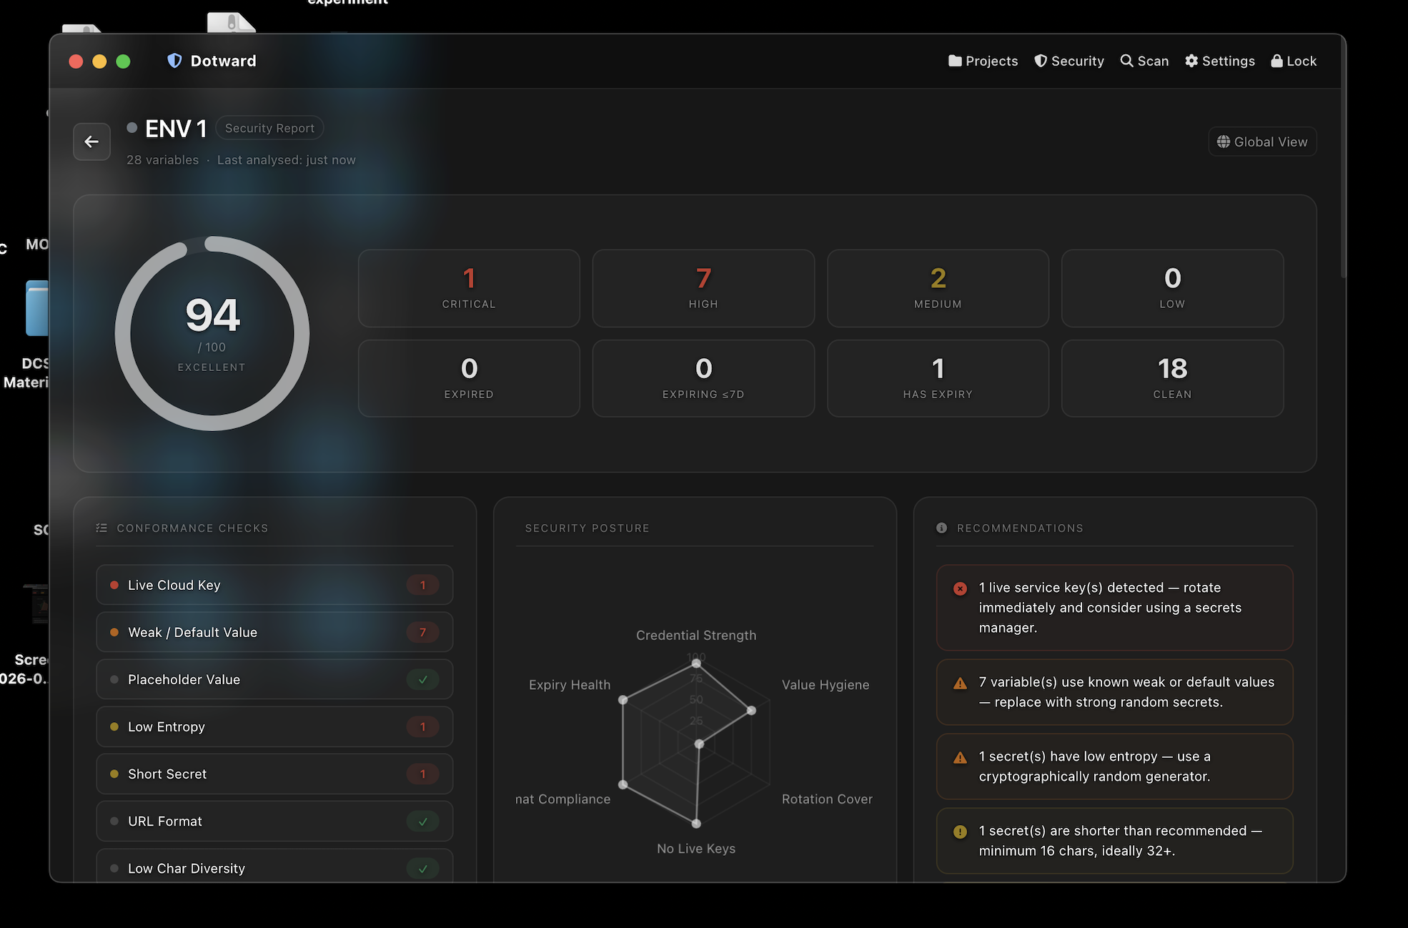Image resolution: width=1408 pixels, height=928 pixels.
Task: Click the Expiry Health radar label
Action: coord(570,684)
